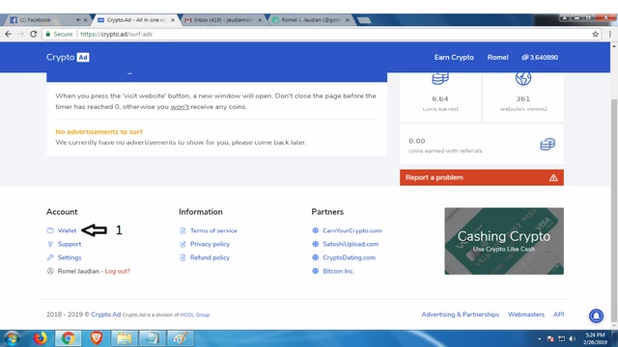This screenshot has height=347, width=618.
Task: Click the Log out link
Action: pyautogui.click(x=118, y=271)
